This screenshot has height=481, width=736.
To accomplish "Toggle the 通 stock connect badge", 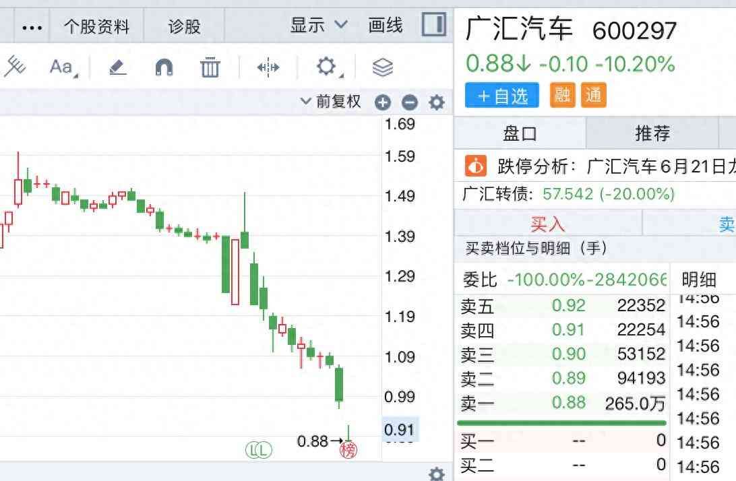I will pyautogui.click(x=593, y=96).
